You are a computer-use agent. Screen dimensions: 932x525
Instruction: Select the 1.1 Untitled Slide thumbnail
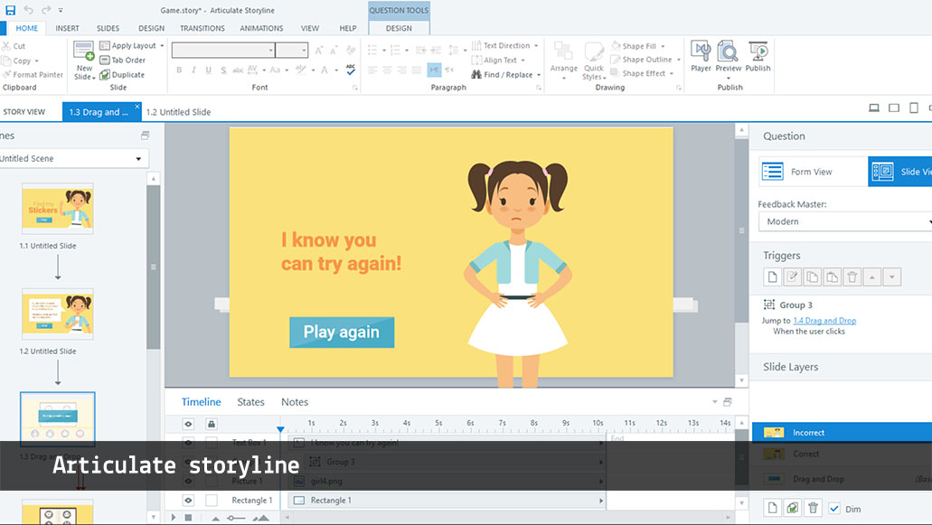coord(57,209)
